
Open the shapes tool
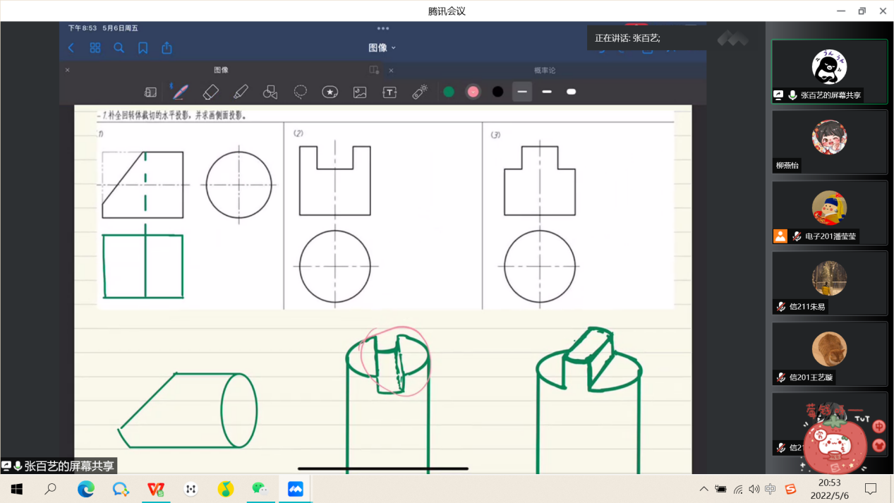pyautogui.click(x=270, y=92)
